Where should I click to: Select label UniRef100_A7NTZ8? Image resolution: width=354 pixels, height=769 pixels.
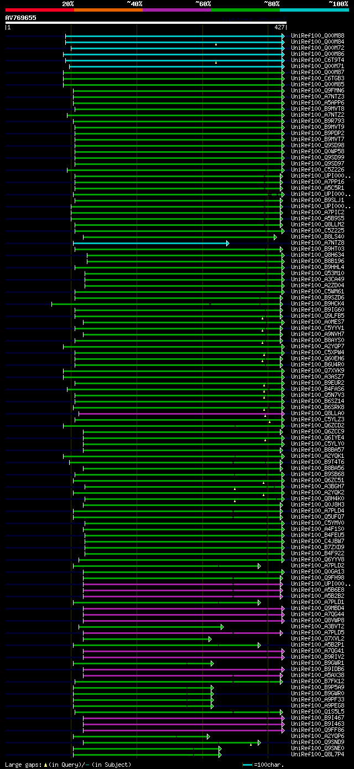317,243
